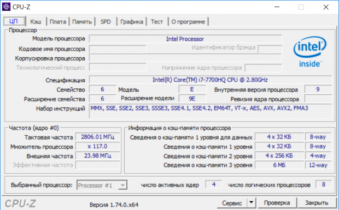Click the Спецификация field with i7-7700HQ

click(211, 80)
